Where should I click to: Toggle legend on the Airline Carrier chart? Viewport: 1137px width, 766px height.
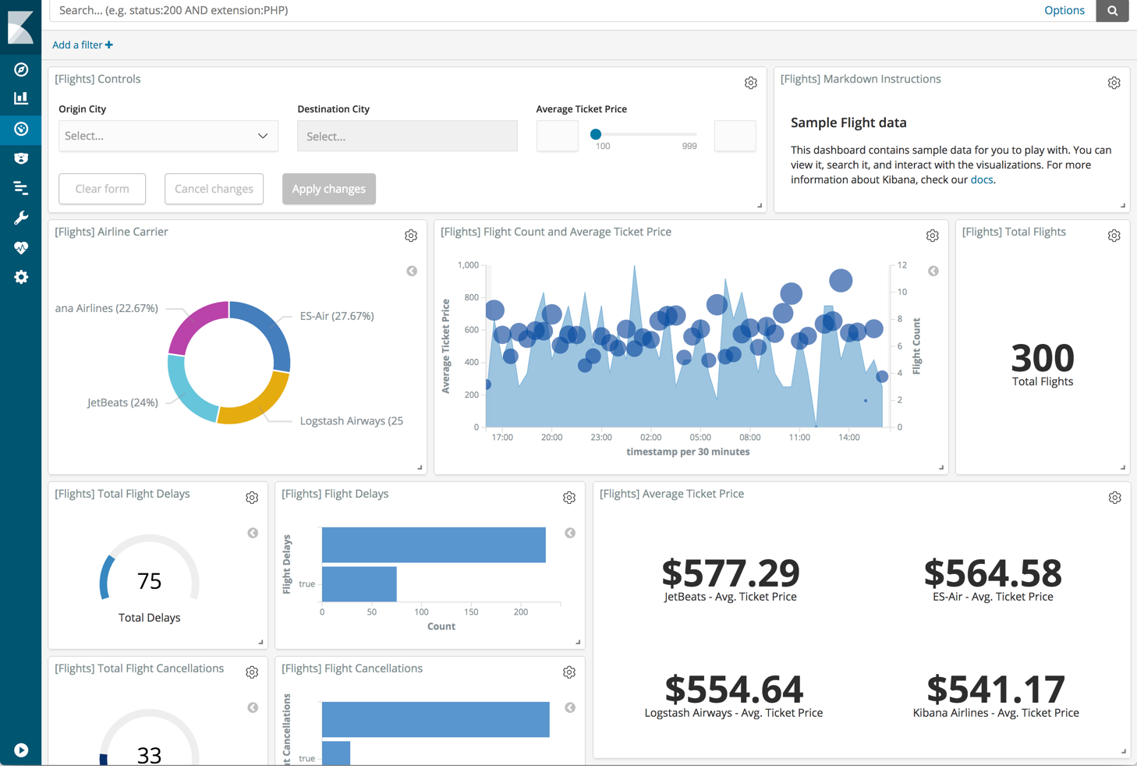pyautogui.click(x=412, y=271)
